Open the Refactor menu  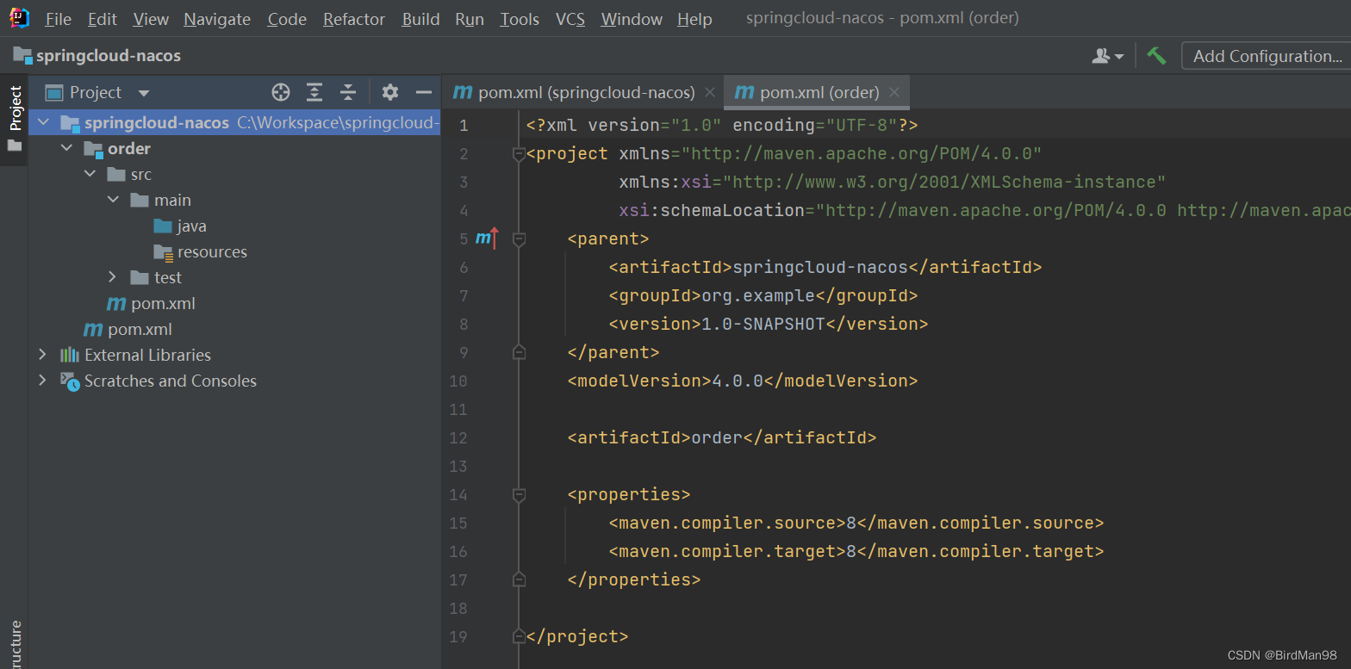click(x=355, y=19)
